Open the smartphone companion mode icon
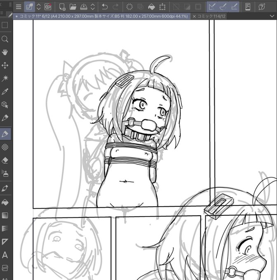This screenshot has height=280, width=277. (x=247, y=7)
